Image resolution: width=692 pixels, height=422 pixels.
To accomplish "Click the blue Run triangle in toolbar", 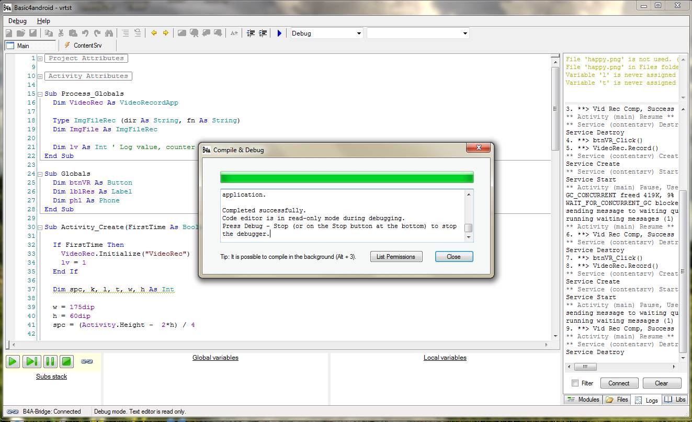I will click(x=279, y=33).
